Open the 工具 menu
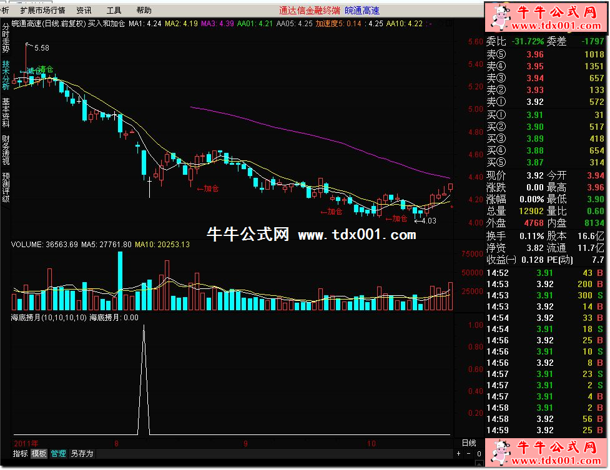610x470 pixels. 114,11
